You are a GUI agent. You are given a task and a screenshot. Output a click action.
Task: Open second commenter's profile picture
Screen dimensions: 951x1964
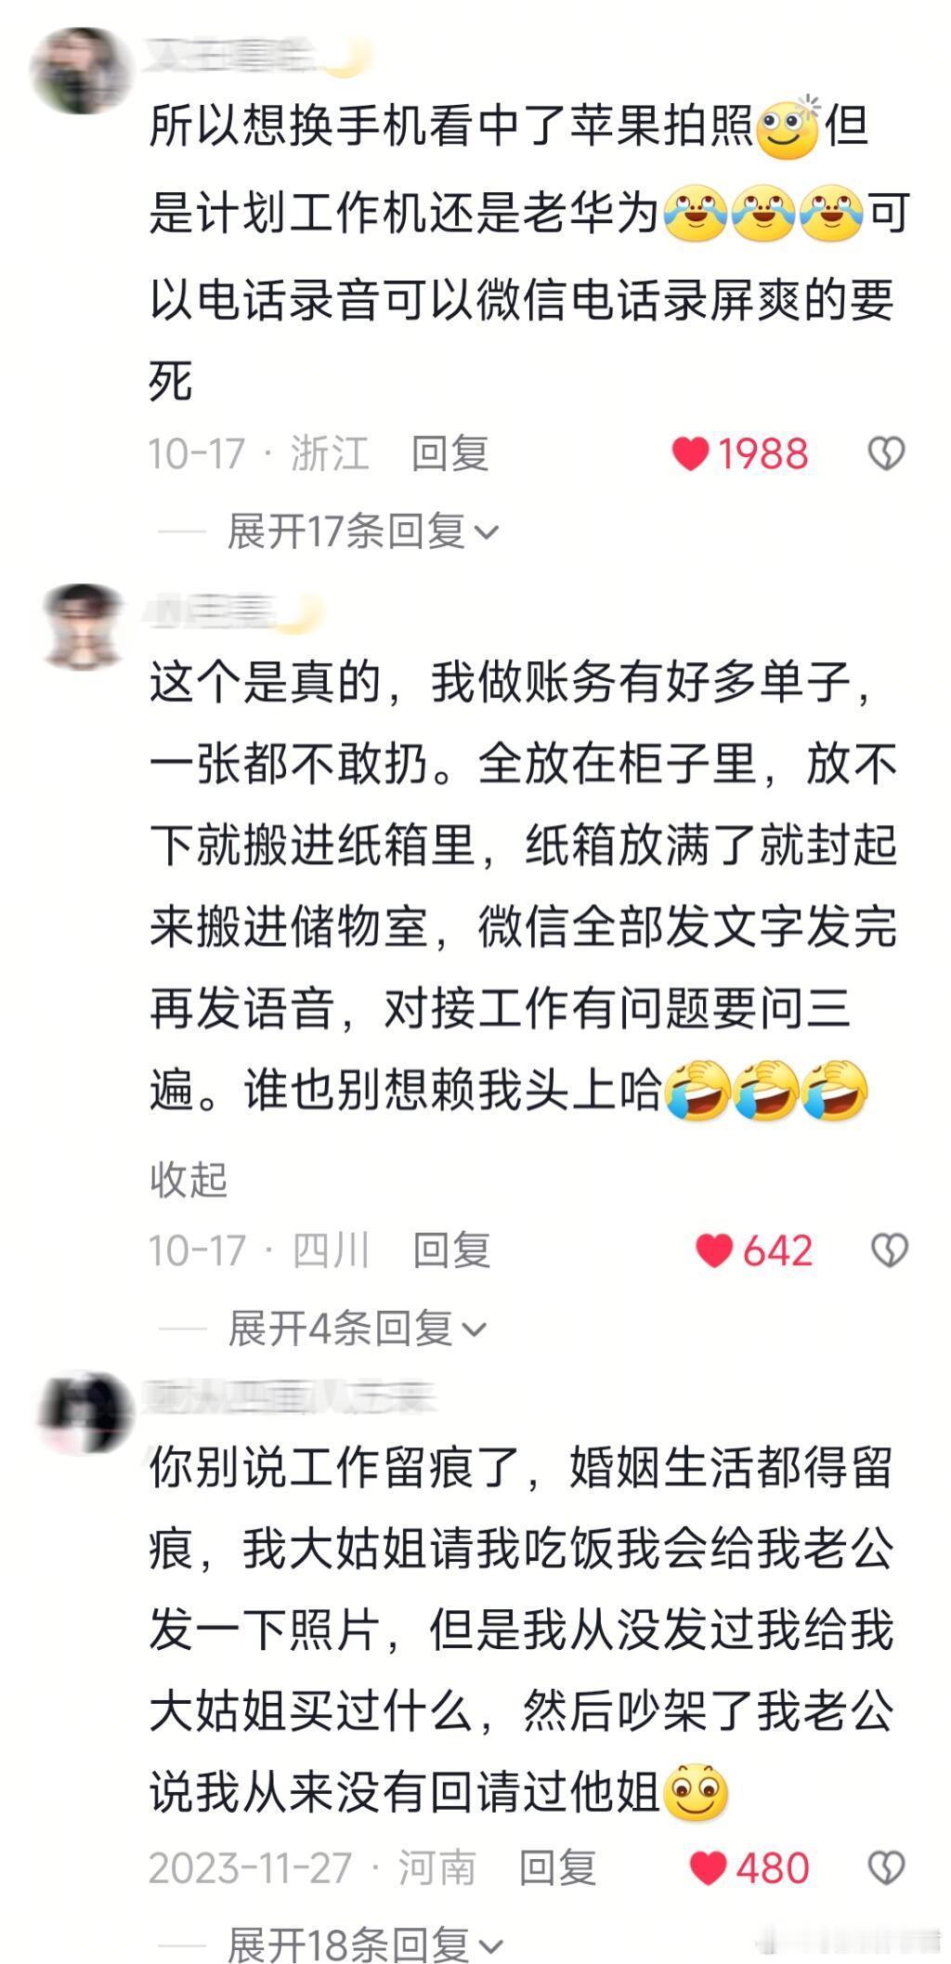point(84,626)
